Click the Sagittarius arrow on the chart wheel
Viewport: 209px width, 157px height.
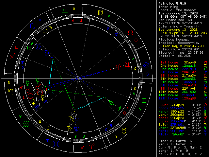13,56
